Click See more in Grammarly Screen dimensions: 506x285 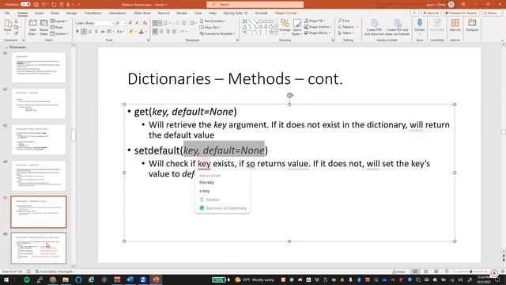(223, 208)
